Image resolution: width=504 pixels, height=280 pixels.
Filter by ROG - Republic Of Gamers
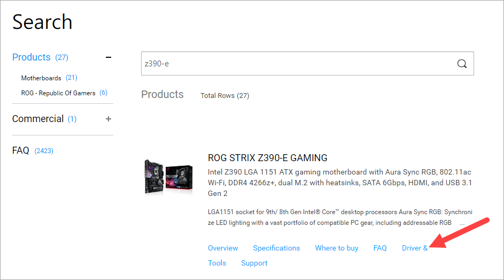pyautogui.click(x=58, y=93)
